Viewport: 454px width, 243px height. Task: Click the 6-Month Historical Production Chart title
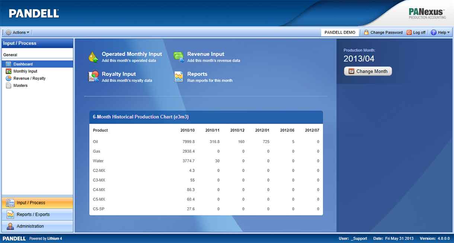pos(141,117)
